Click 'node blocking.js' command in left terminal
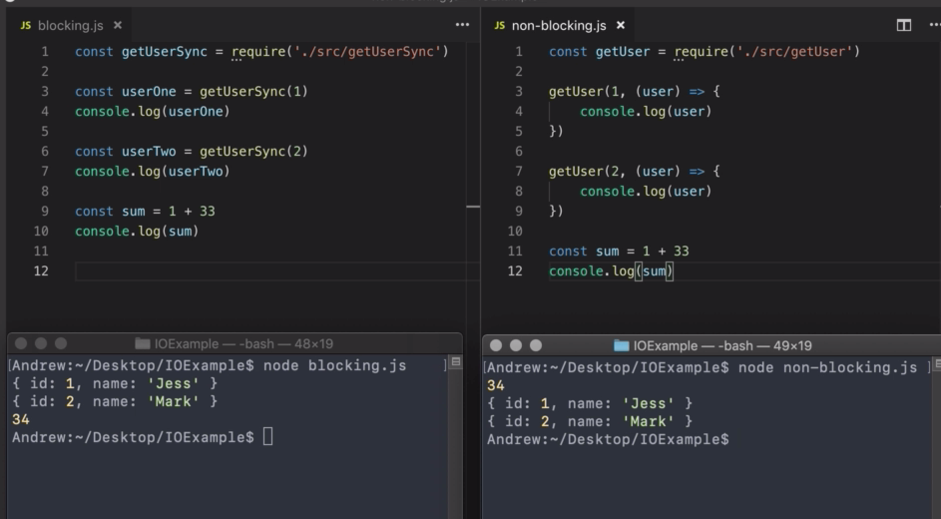 click(335, 365)
